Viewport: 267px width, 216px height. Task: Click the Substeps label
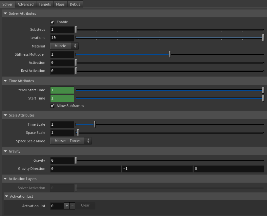coord(38,29)
